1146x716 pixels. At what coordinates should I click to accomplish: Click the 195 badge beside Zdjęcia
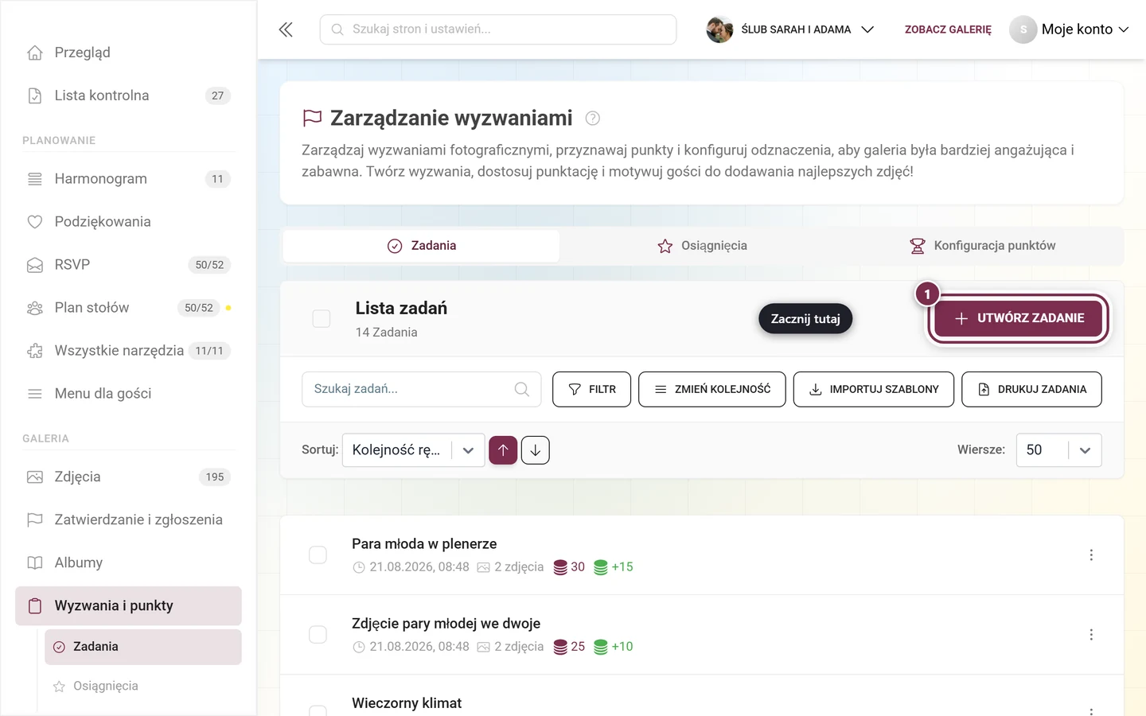215,477
